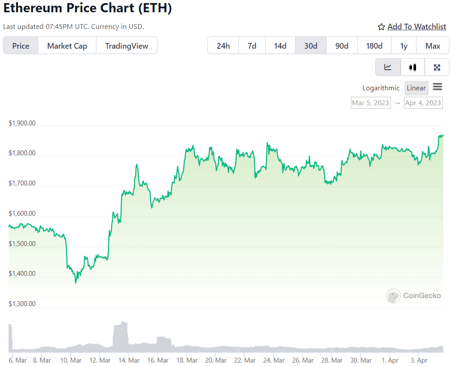Edit the Apr 4, 2023 end date
Screen dimensions: 452x367
pos(423,103)
